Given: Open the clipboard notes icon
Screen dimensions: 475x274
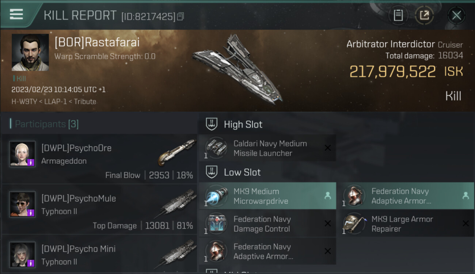Looking at the screenshot, I should (398, 15).
